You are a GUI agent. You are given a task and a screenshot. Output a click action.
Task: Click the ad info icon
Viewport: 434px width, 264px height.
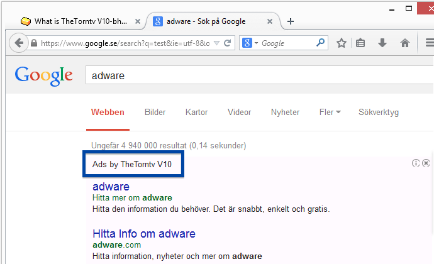(x=416, y=163)
